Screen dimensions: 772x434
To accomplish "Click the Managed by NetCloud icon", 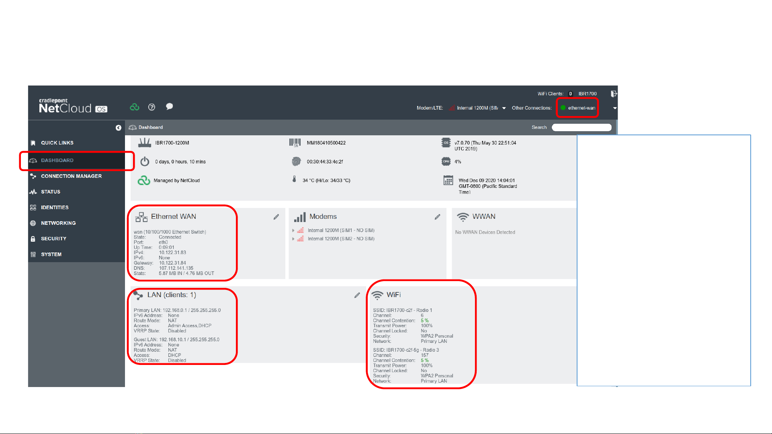I will [144, 181].
